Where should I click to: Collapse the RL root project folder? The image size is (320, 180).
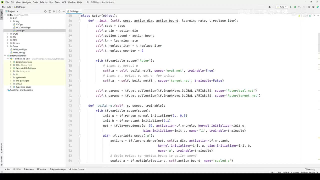click(x=5, y=15)
